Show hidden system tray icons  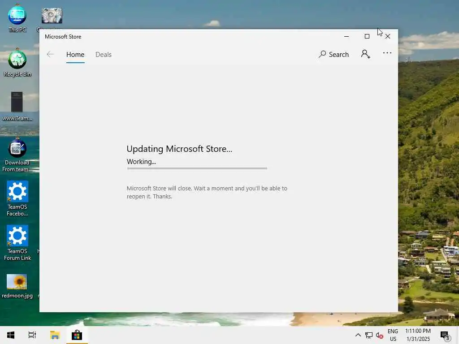coord(358,335)
